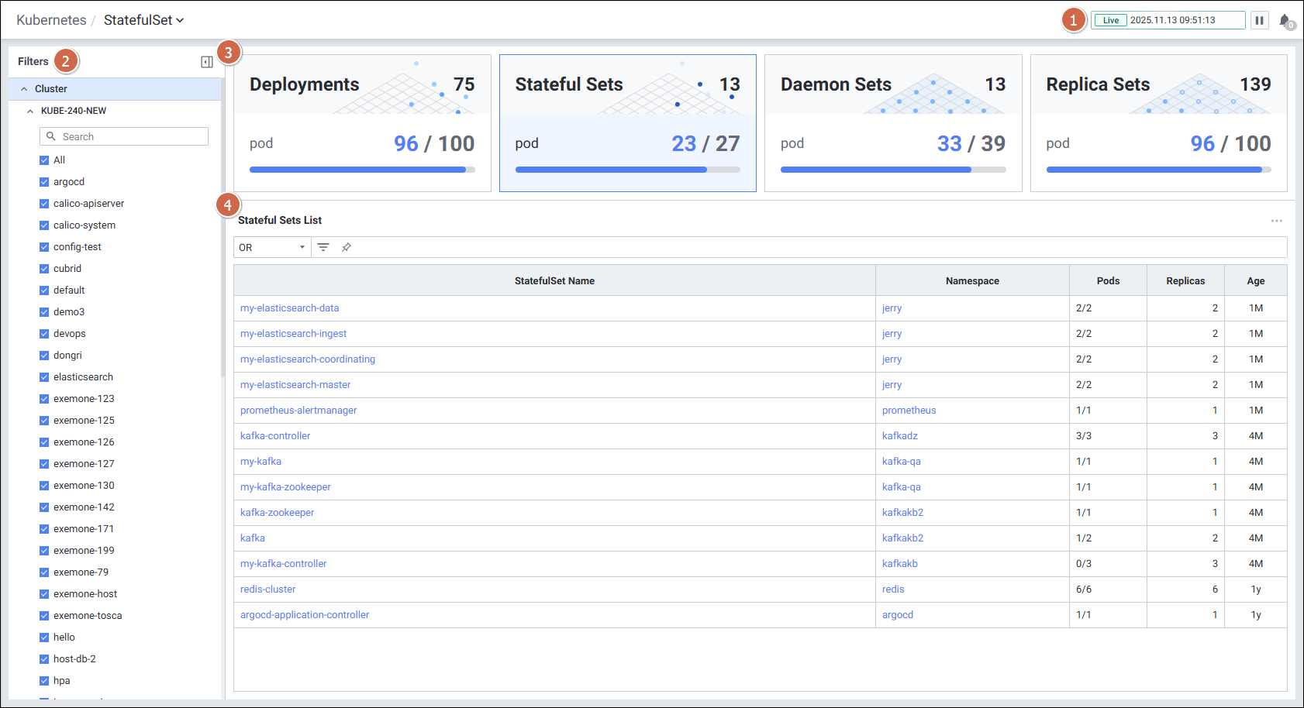
Task: Switch to the Daemon Sets card
Action: click(x=892, y=123)
